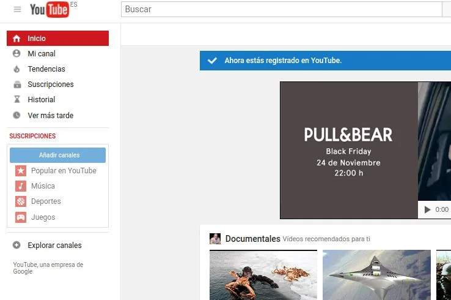Click the Explorar canales plus icon
The width and height of the screenshot is (451, 300).
[16, 246]
